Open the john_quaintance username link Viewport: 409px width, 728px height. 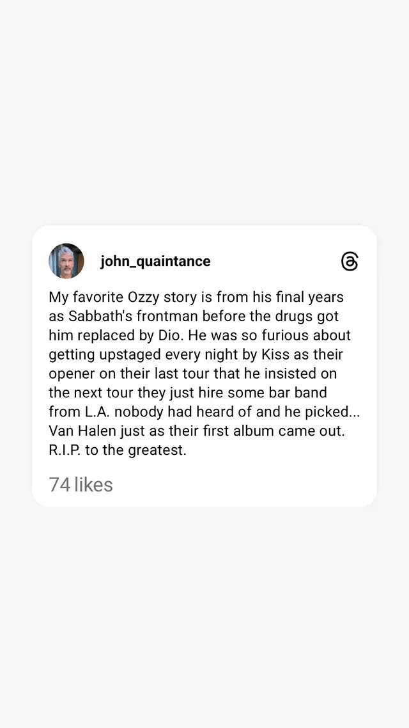click(x=155, y=261)
